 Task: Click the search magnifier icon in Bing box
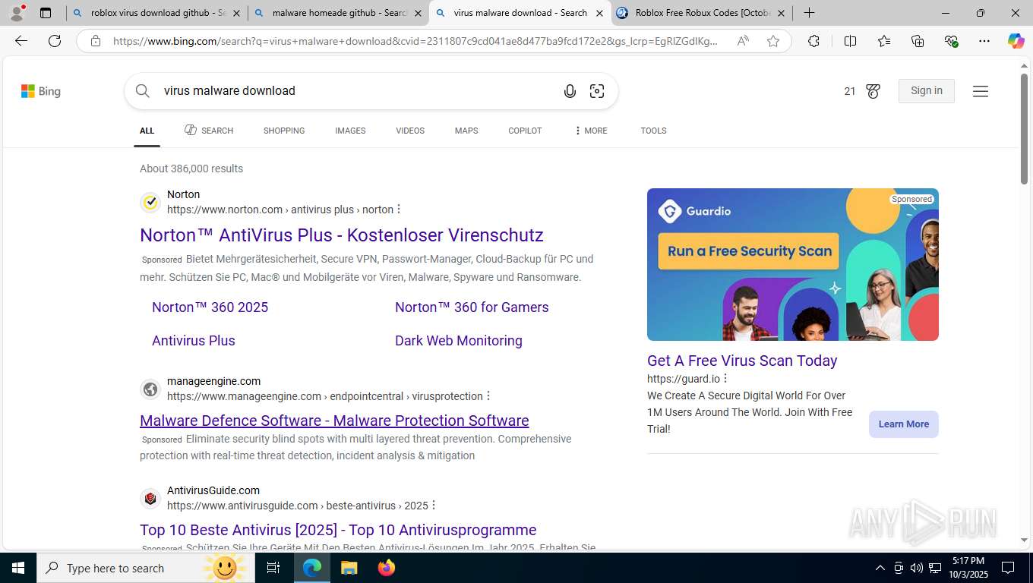[143, 91]
